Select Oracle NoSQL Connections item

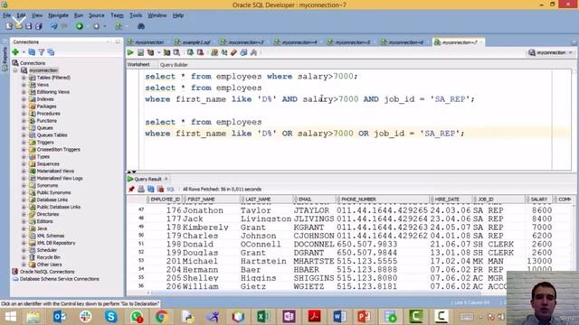click(x=47, y=272)
